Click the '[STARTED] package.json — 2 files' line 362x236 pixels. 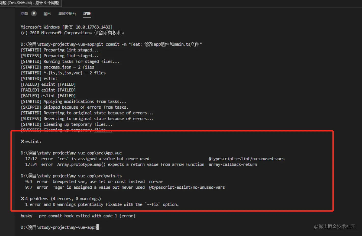57,67
